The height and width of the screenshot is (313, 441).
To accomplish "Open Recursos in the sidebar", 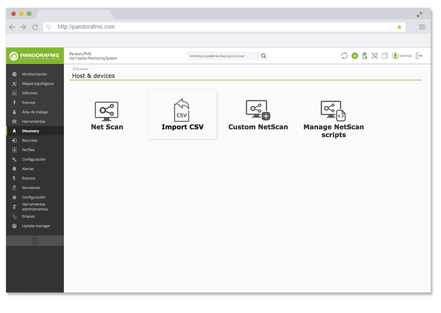I will [30, 140].
